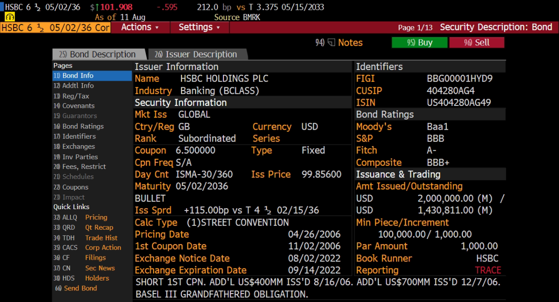Screen dimensions: 559x302
Task: Click the yellow alert icon under HSBC ticker
Action: pos(10,17)
